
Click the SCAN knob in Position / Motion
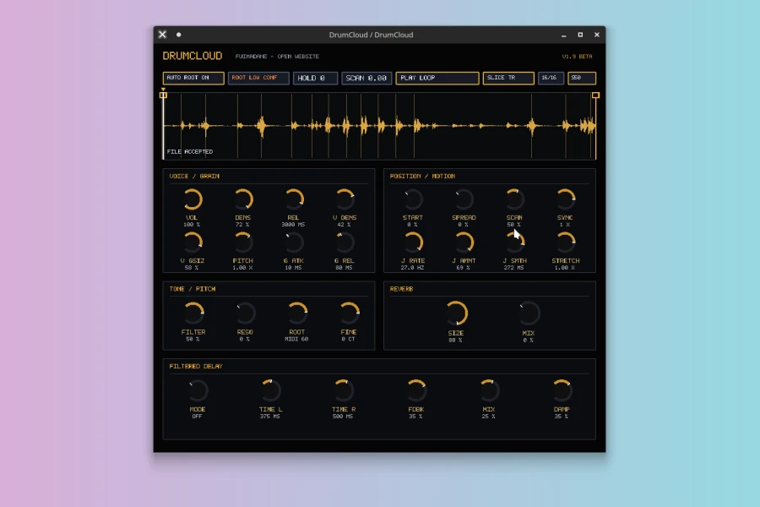[514, 199]
